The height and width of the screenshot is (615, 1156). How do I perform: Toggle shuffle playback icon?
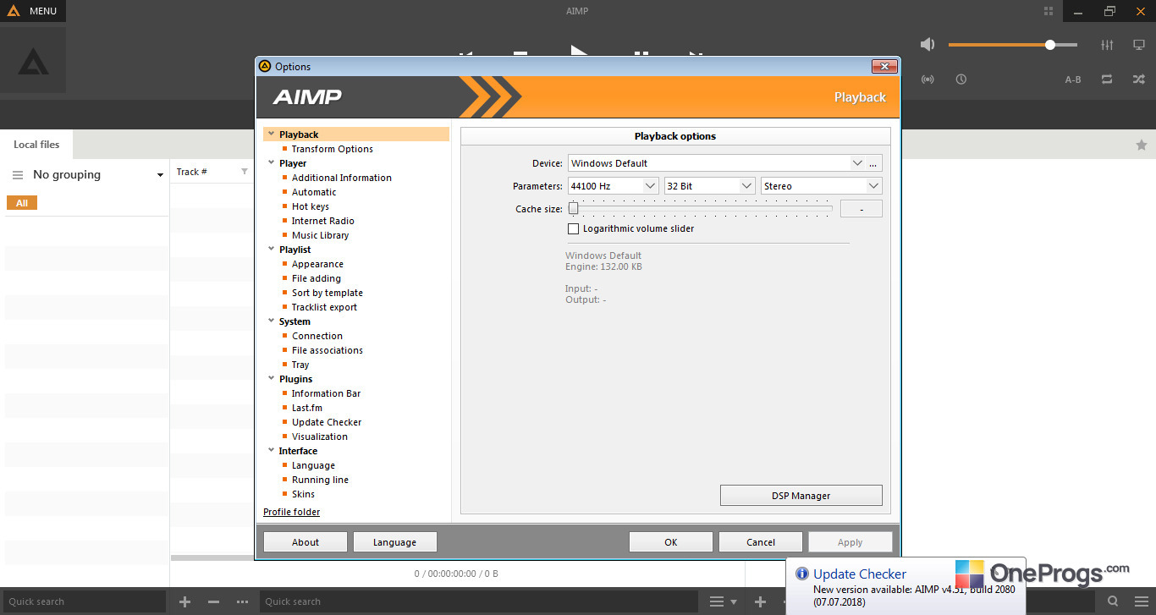tap(1139, 80)
